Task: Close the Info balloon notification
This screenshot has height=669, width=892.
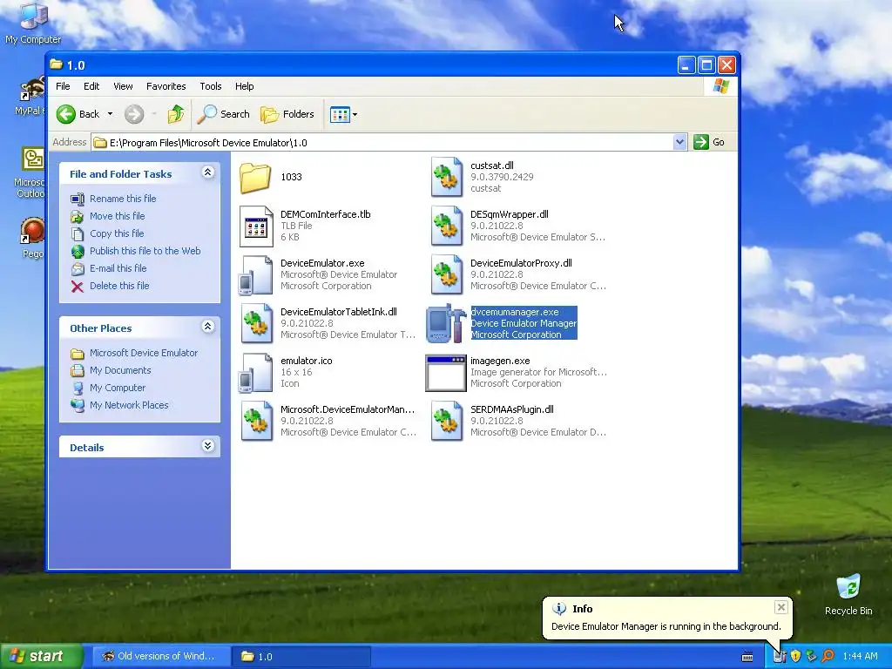Action: [x=781, y=607]
